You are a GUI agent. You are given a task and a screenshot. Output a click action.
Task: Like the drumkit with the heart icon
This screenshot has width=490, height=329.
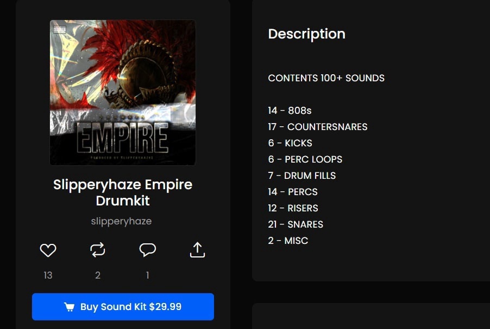coord(48,250)
